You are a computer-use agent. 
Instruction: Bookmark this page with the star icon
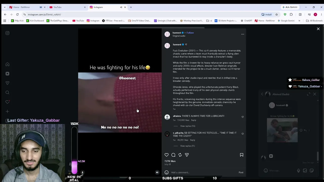276,14
